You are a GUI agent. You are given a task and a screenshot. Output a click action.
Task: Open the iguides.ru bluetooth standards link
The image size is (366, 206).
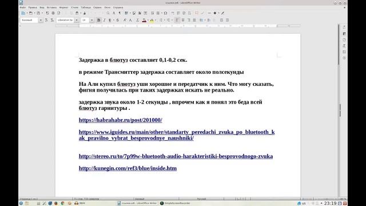pos(177,135)
